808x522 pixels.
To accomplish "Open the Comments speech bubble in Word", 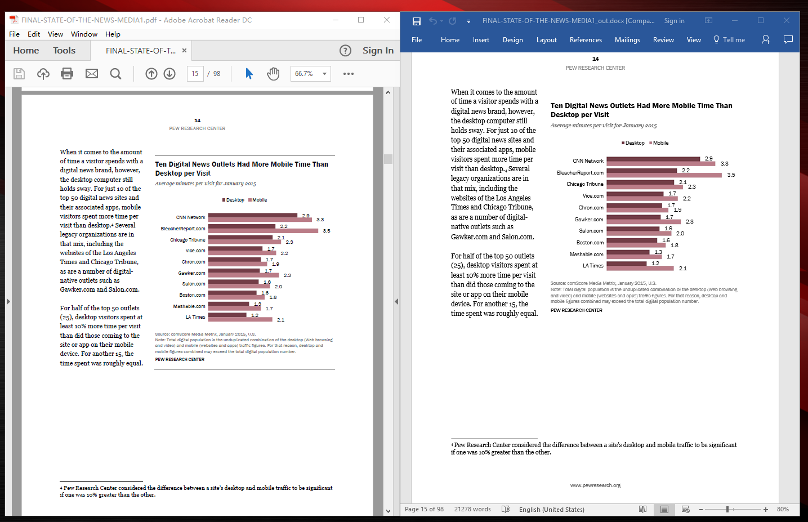I will (x=788, y=39).
